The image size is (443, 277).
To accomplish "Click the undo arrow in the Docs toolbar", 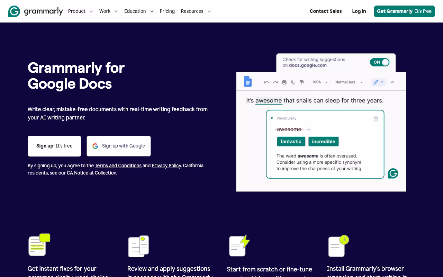I will [x=266, y=82].
